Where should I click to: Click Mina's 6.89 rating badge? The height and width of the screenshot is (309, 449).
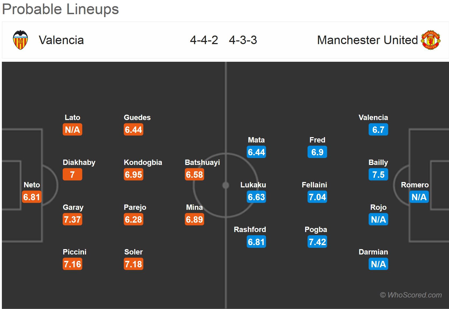(x=194, y=219)
